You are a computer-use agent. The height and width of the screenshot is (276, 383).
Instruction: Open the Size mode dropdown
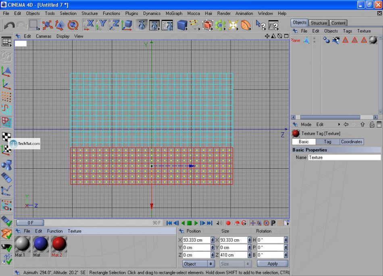235,264
